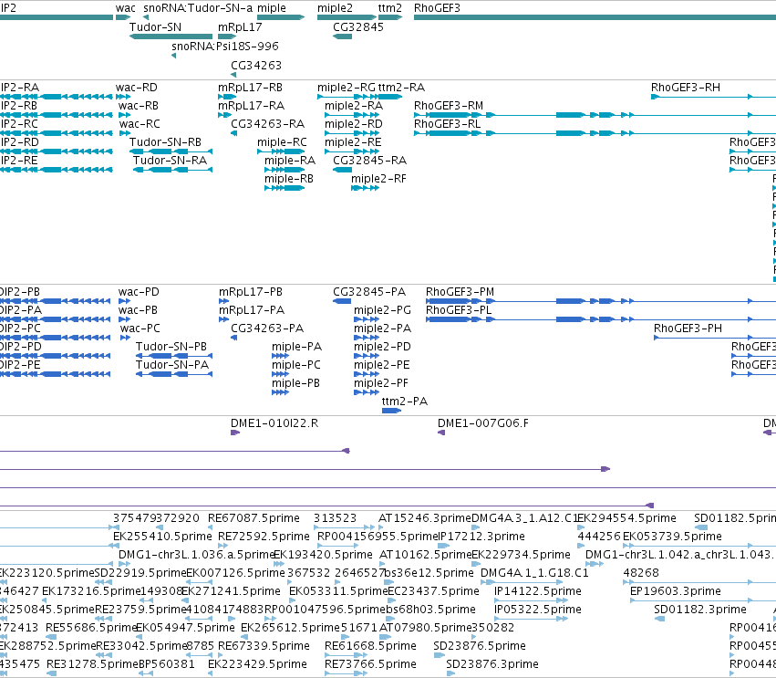Select CG32845 gene label
The width and height of the screenshot is (776, 678).
[x=358, y=27]
